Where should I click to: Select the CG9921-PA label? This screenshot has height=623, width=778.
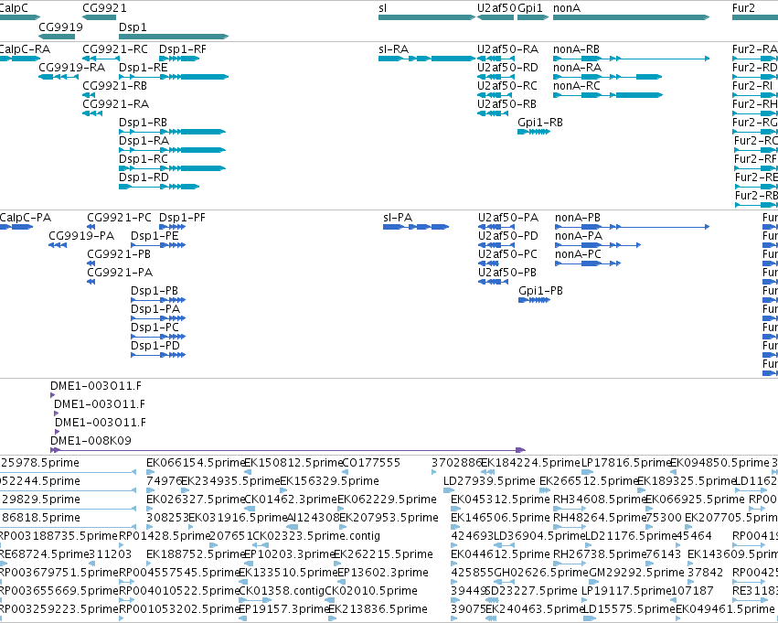pyautogui.click(x=120, y=273)
